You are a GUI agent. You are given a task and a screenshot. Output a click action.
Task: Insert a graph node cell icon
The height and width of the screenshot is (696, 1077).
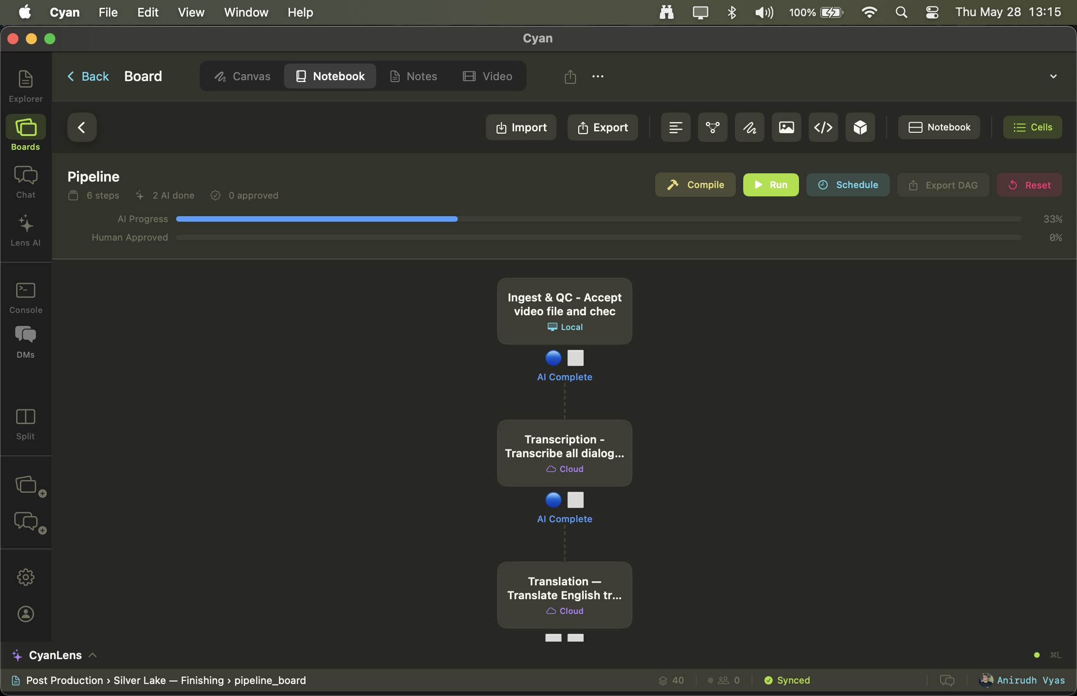tap(713, 127)
